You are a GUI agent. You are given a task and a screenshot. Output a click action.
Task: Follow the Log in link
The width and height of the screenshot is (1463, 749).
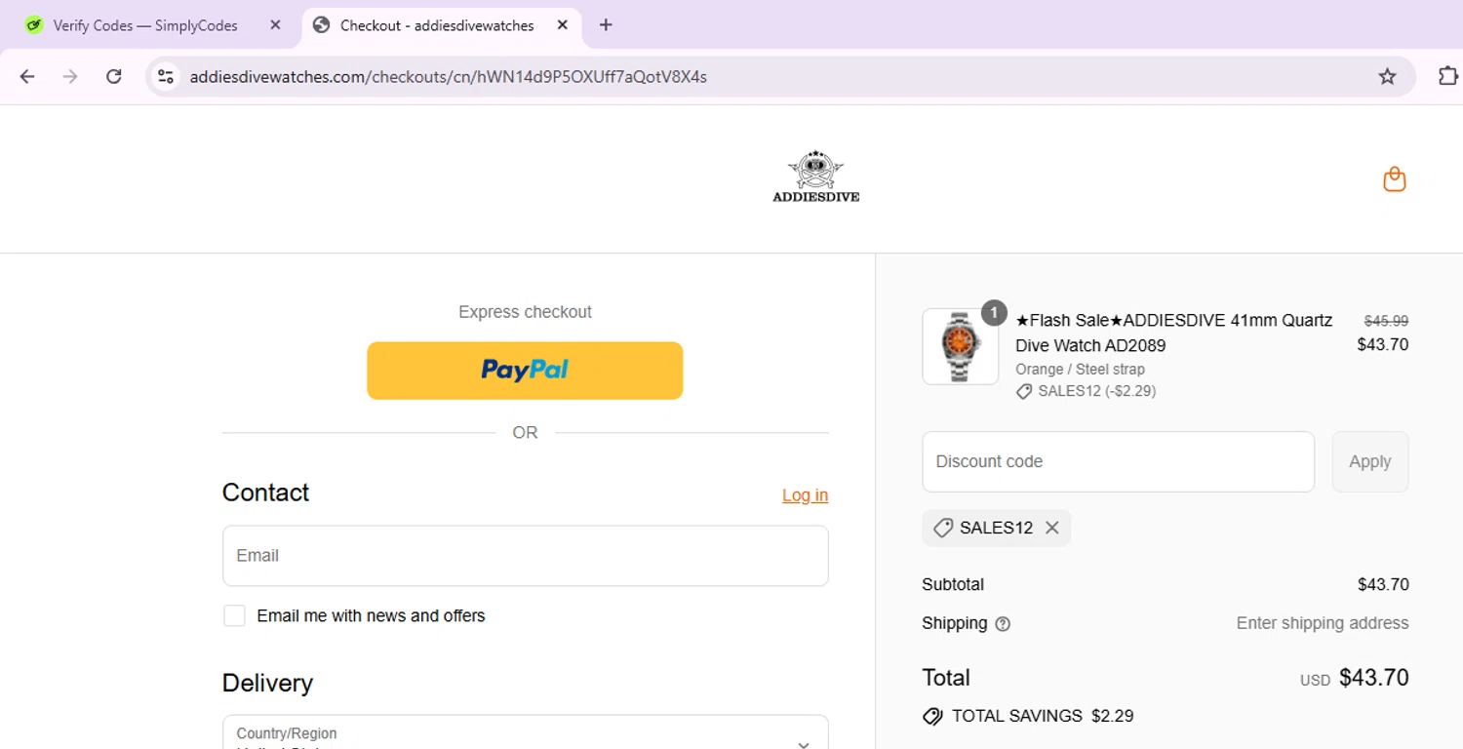tap(805, 495)
